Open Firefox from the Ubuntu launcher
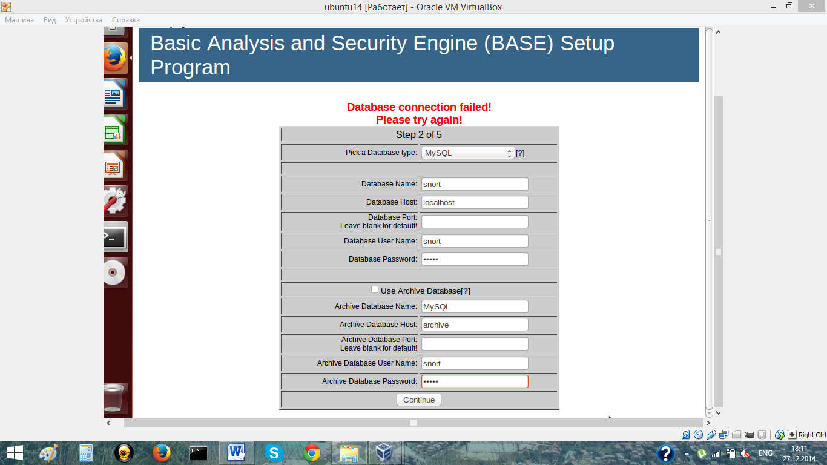 pyautogui.click(x=115, y=59)
